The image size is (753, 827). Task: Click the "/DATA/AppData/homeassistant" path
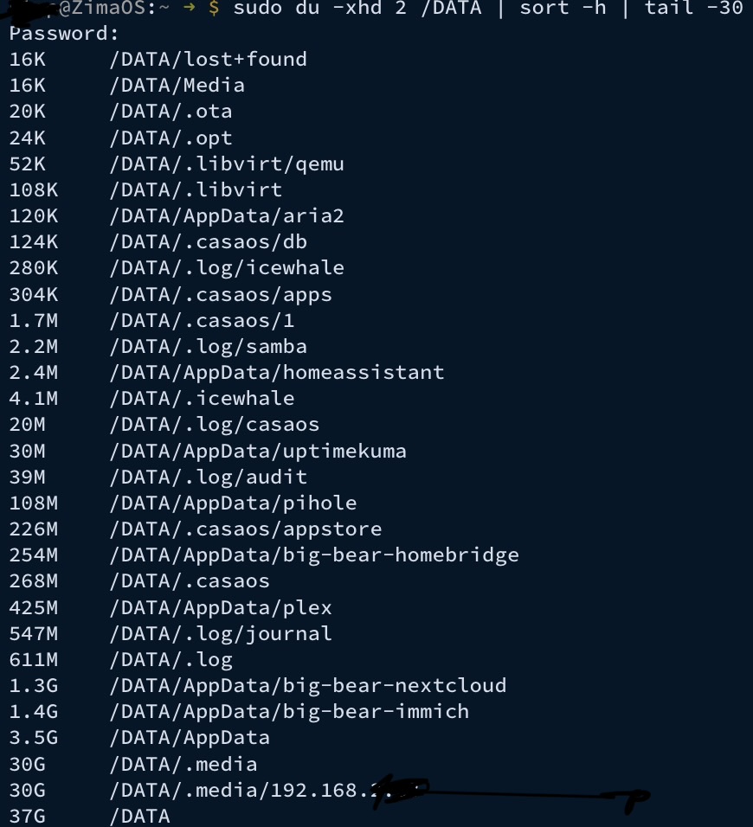pos(277,373)
